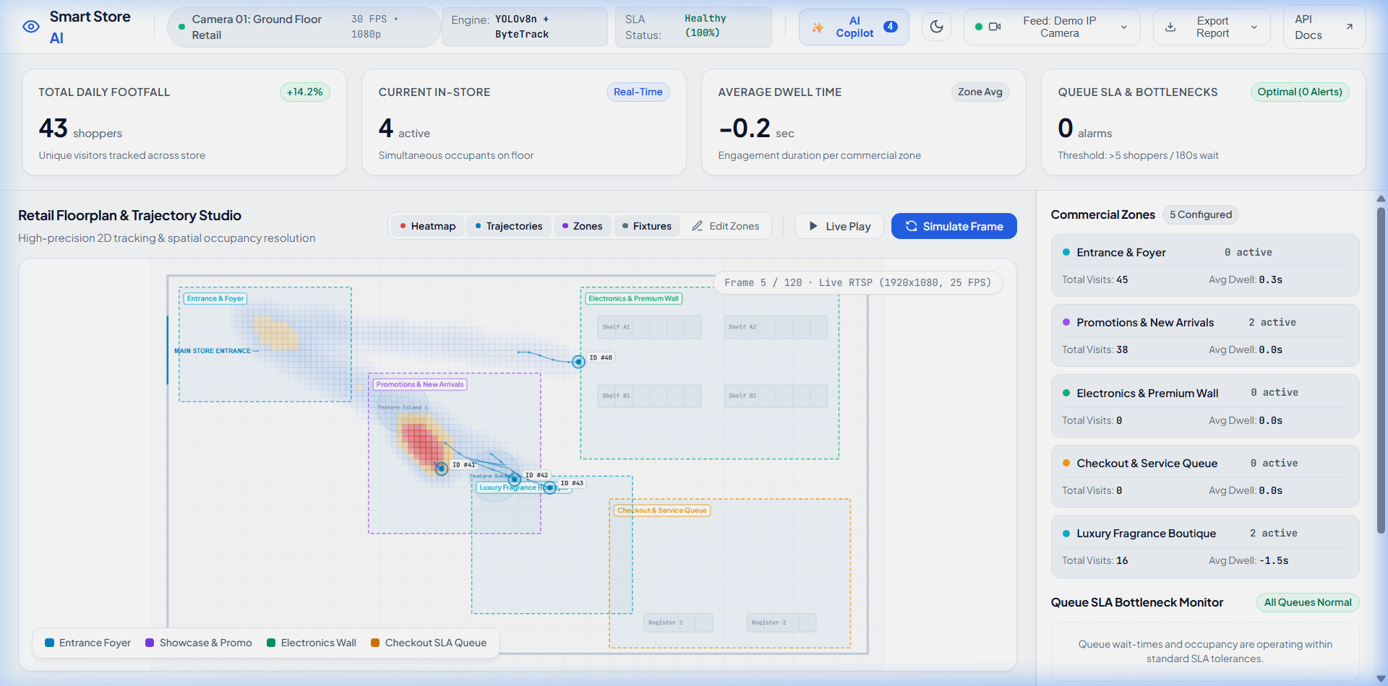1388x686 pixels.
Task: Click the Checkout SLA Queue legend swatch
Action: (375, 643)
